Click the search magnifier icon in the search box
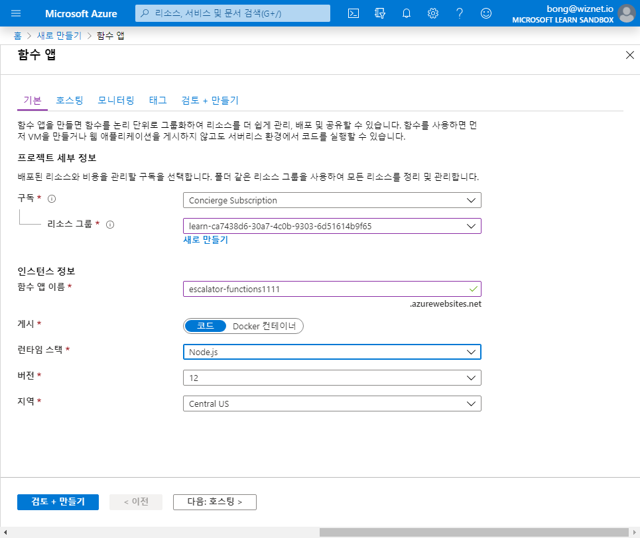This screenshot has width=640, height=538. tap(145, 13)
